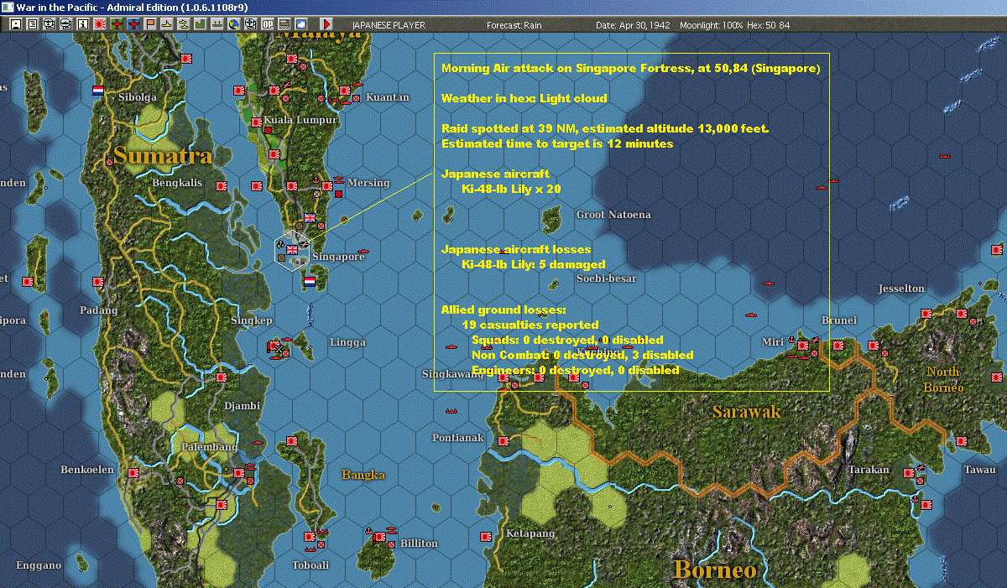Click the 'JAPANESE PLAYER' status text
Viewport: 1007px width, 588px height.
(x=388, y=25)
